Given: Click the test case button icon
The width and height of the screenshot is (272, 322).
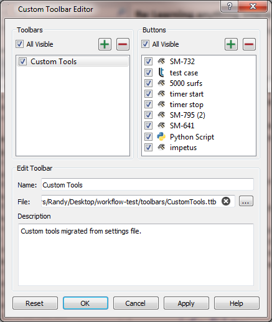Looking at the screenshot, I should point(161,73).
